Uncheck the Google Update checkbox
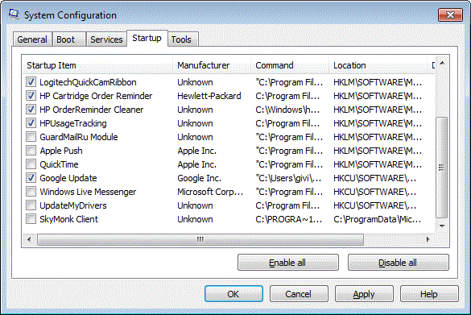Viewport: 471px width, 315px height. (x=31, y=178)
